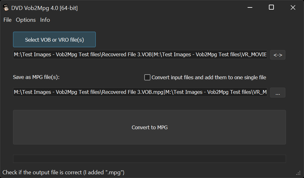Click the status bar message text
Screen dimensions: 304x178
(x=63, y=172)
